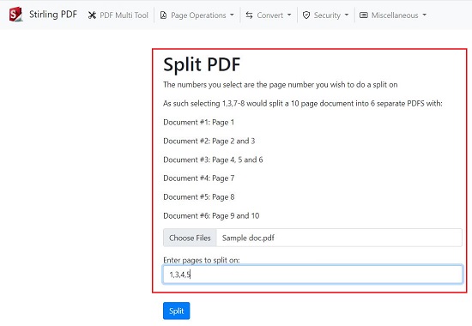
Task: Click the Convert arrows icon
Action: click(249, 15)
